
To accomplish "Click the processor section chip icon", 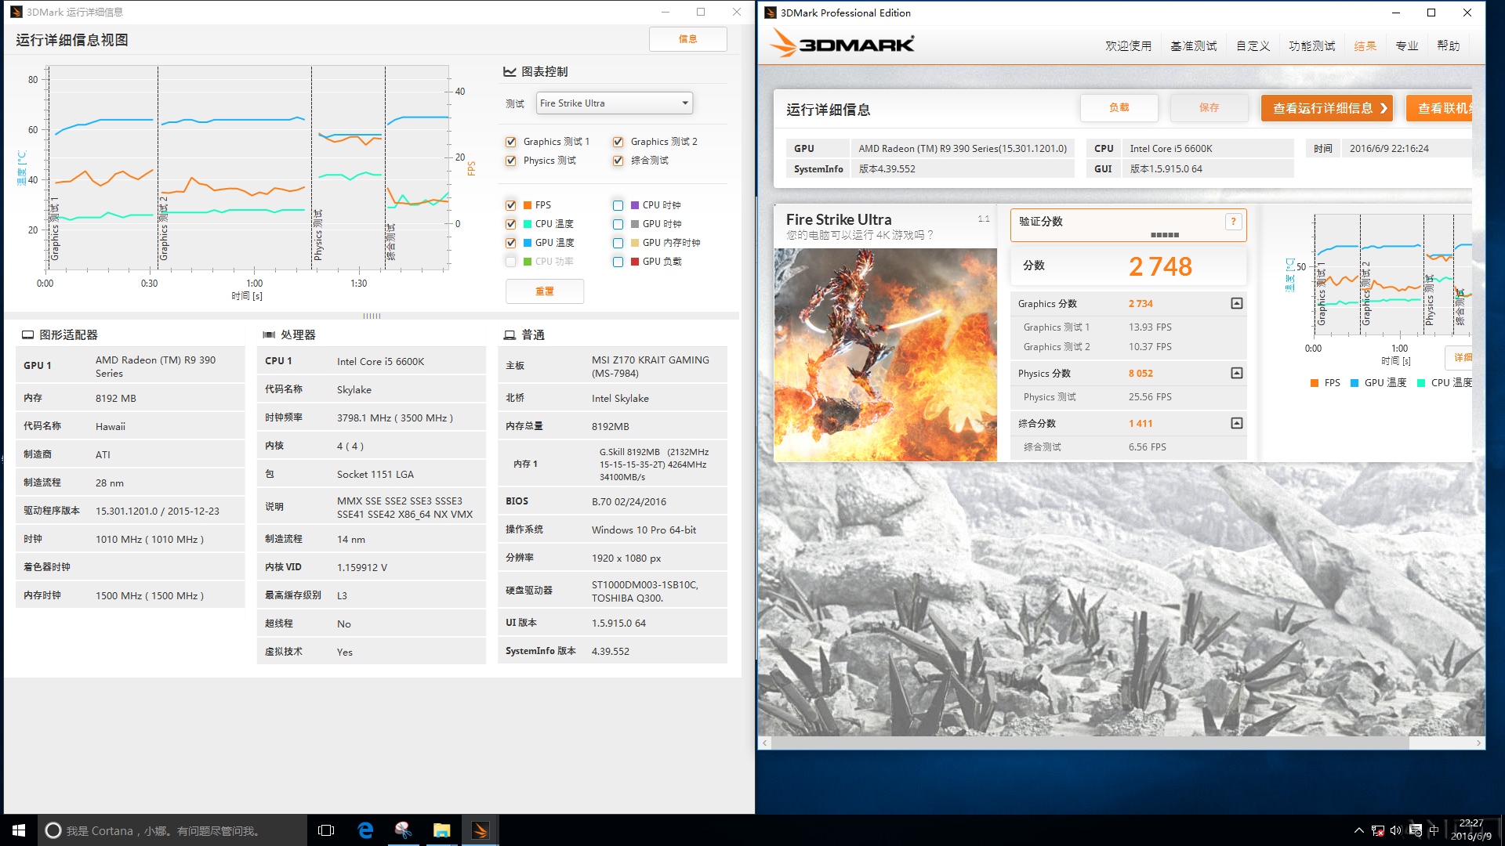I will coord(269,334).
